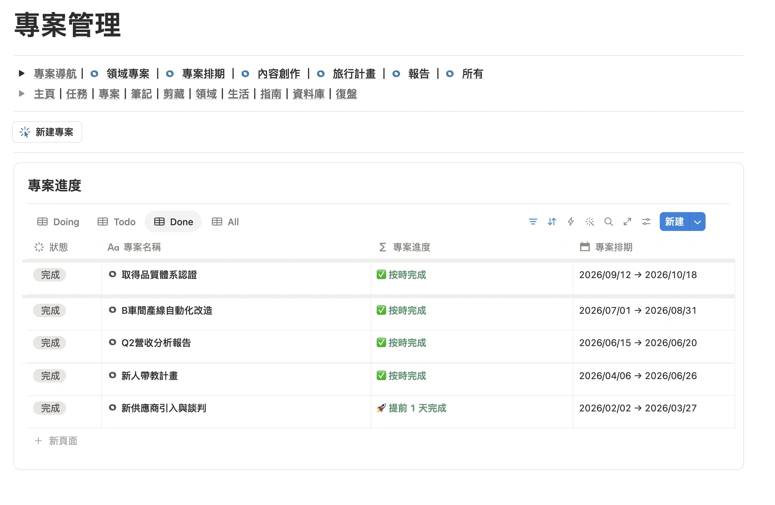Click the page icon beside 新人帶教計畫

pos(113,375)
